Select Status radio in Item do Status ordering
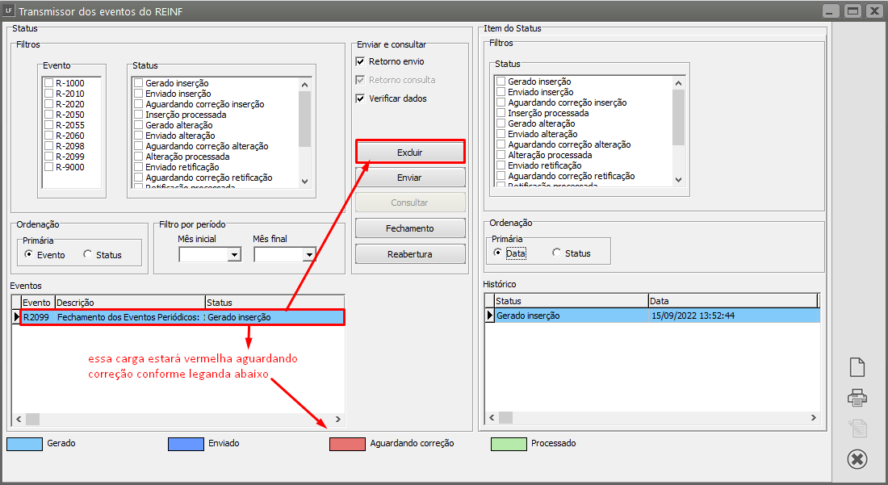This screenshot has width=888, height=485. pos(557,253)
